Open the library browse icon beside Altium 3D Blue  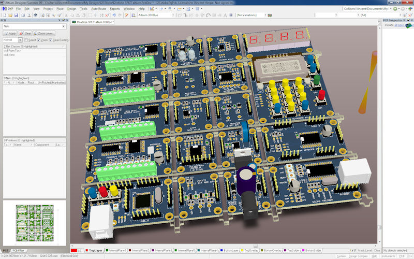134,16
